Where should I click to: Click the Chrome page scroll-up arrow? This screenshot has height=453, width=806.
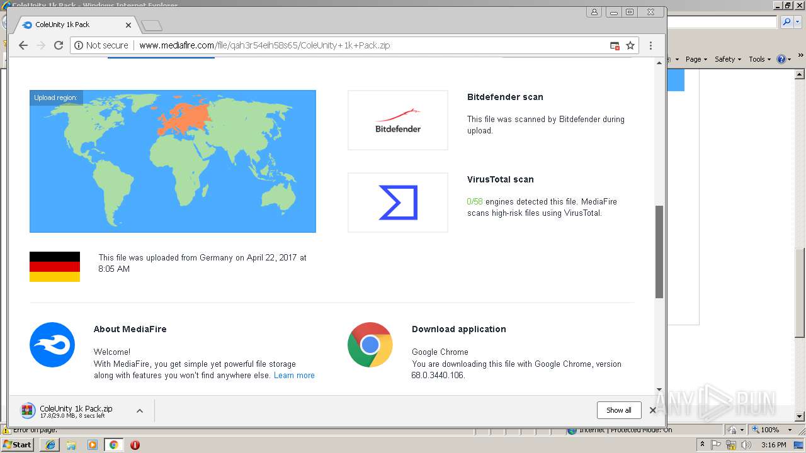pos(659,63)
